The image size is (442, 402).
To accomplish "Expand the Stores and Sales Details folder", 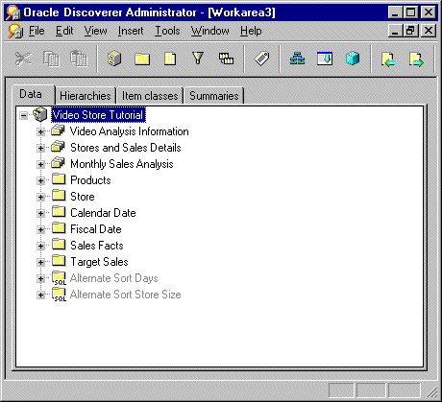I will (x=40, y=148).
